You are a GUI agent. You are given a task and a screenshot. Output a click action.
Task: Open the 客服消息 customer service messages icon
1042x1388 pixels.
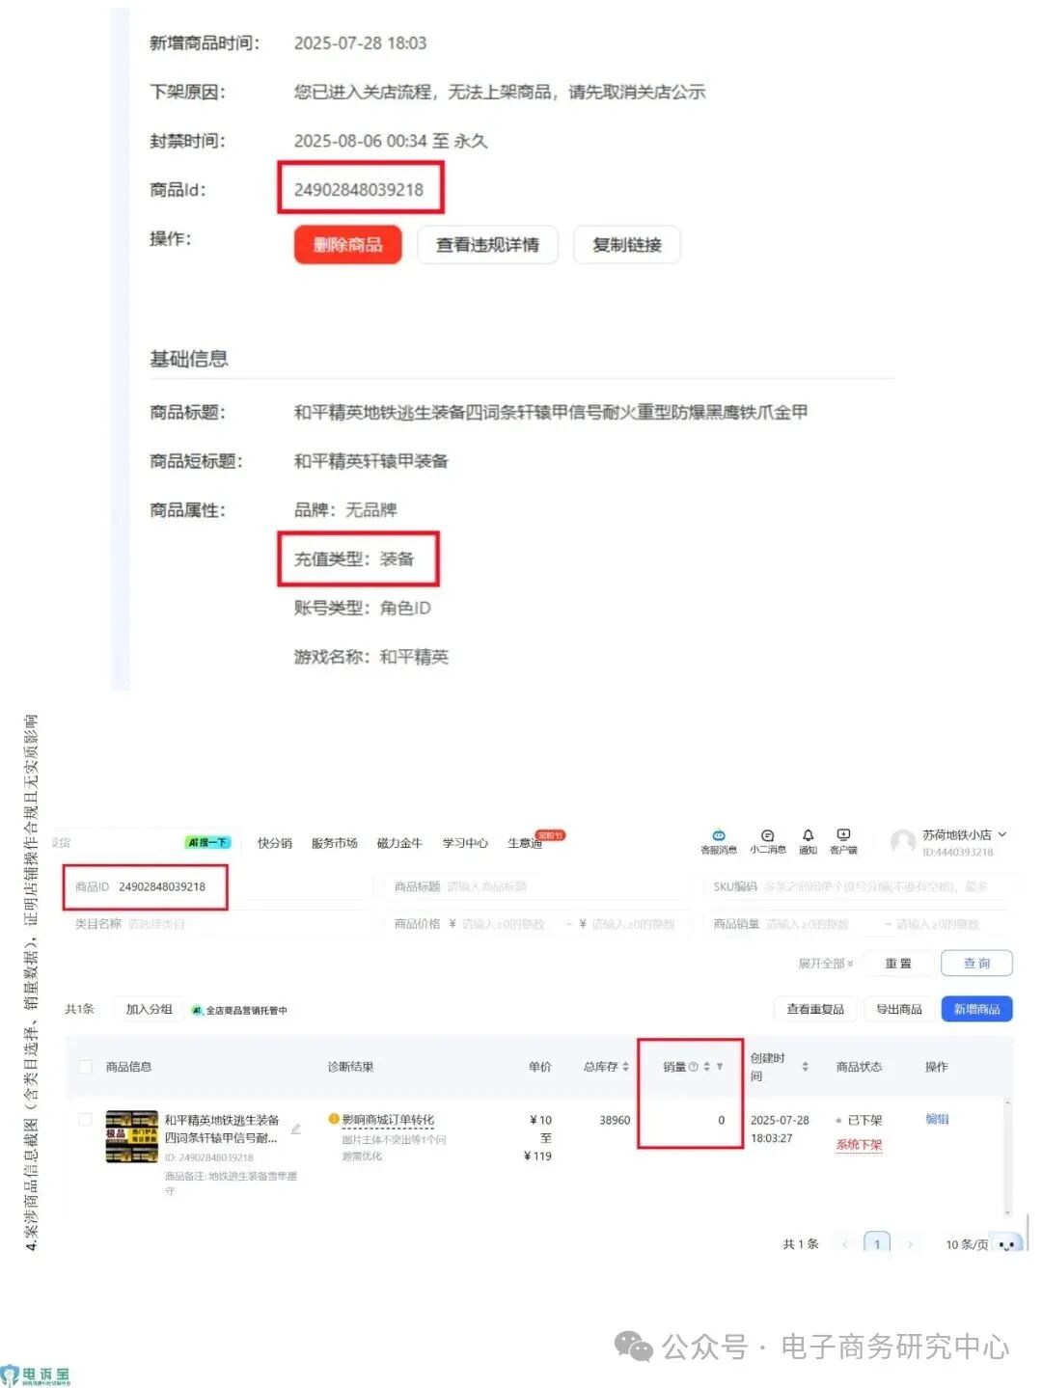click(x=719, y=836)
